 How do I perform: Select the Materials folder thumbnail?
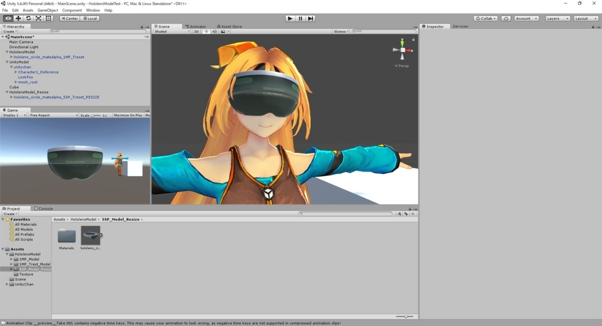66,236
